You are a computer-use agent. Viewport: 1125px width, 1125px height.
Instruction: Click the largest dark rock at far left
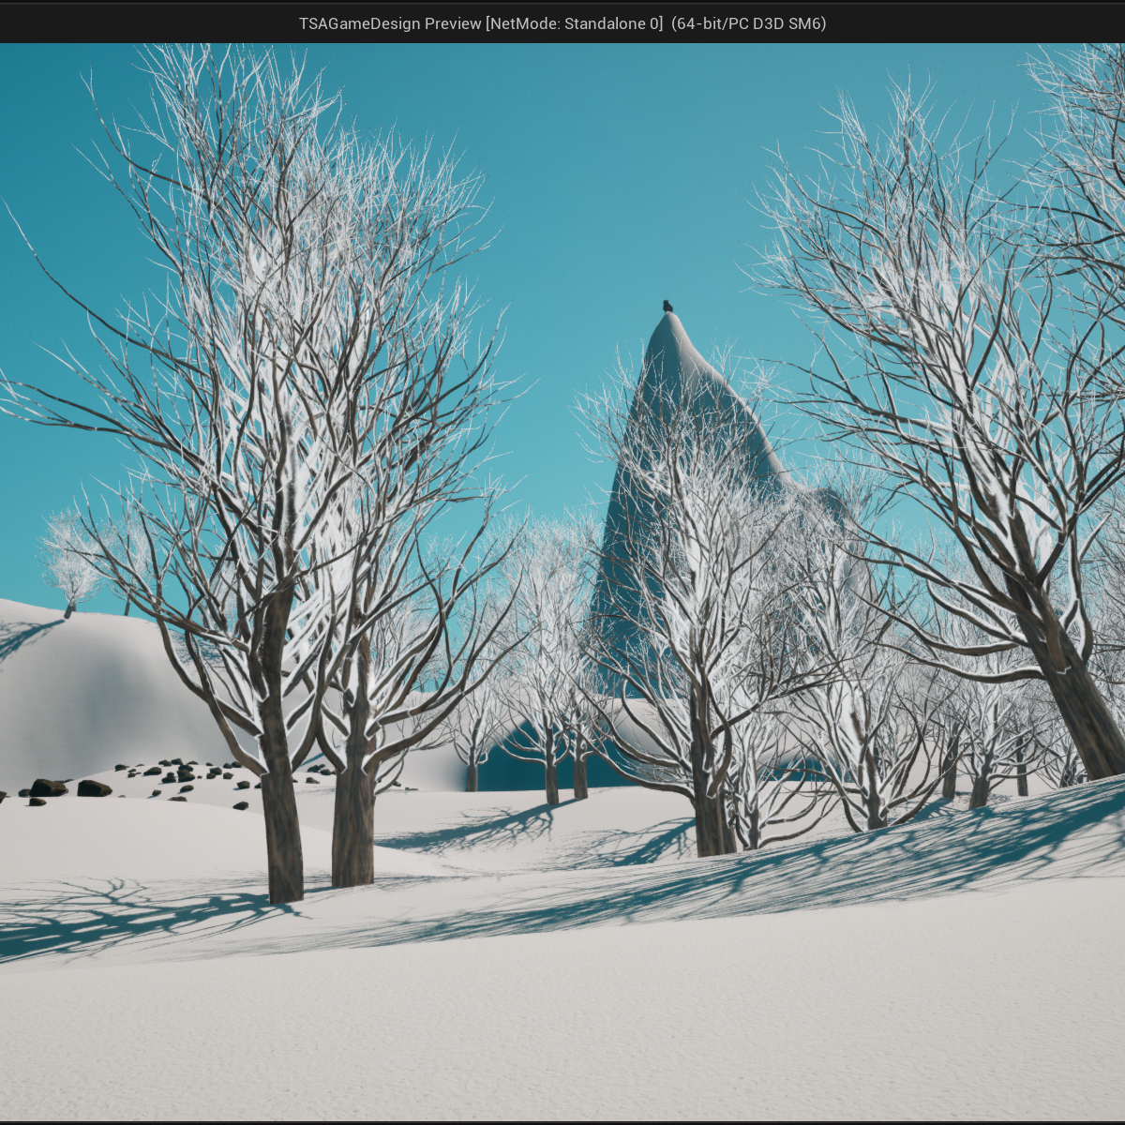pos(48,787)
